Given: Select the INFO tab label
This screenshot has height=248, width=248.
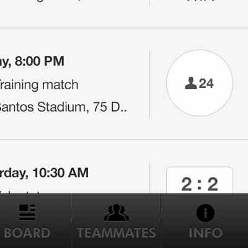Looking at the screenshot, I should [x=206, y=233].
